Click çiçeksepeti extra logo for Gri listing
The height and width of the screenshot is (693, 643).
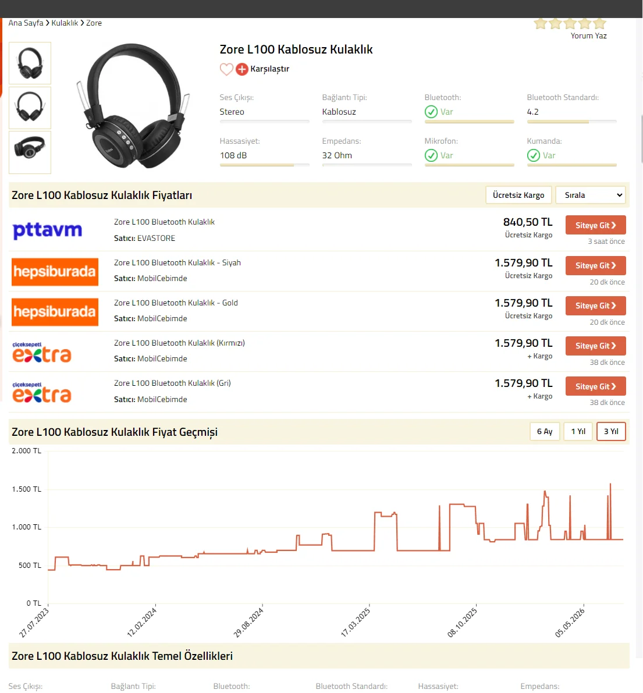pyautogui.click(x=41, y=392)
